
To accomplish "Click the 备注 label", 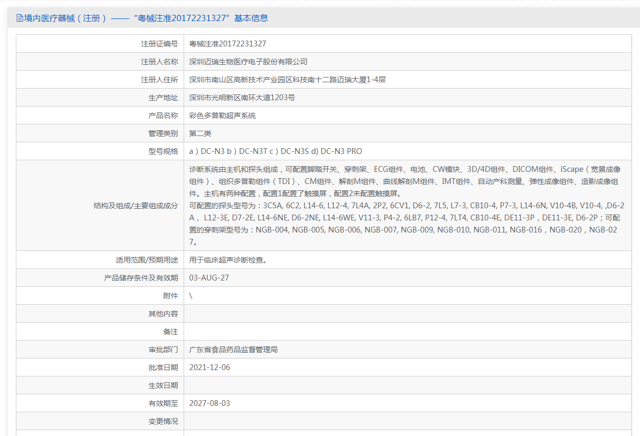I will tap(170, 332).
